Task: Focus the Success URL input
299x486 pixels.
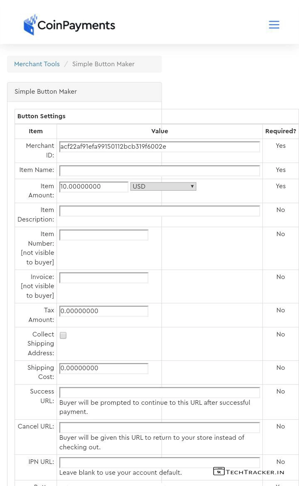Action: [x=159, y=392]
